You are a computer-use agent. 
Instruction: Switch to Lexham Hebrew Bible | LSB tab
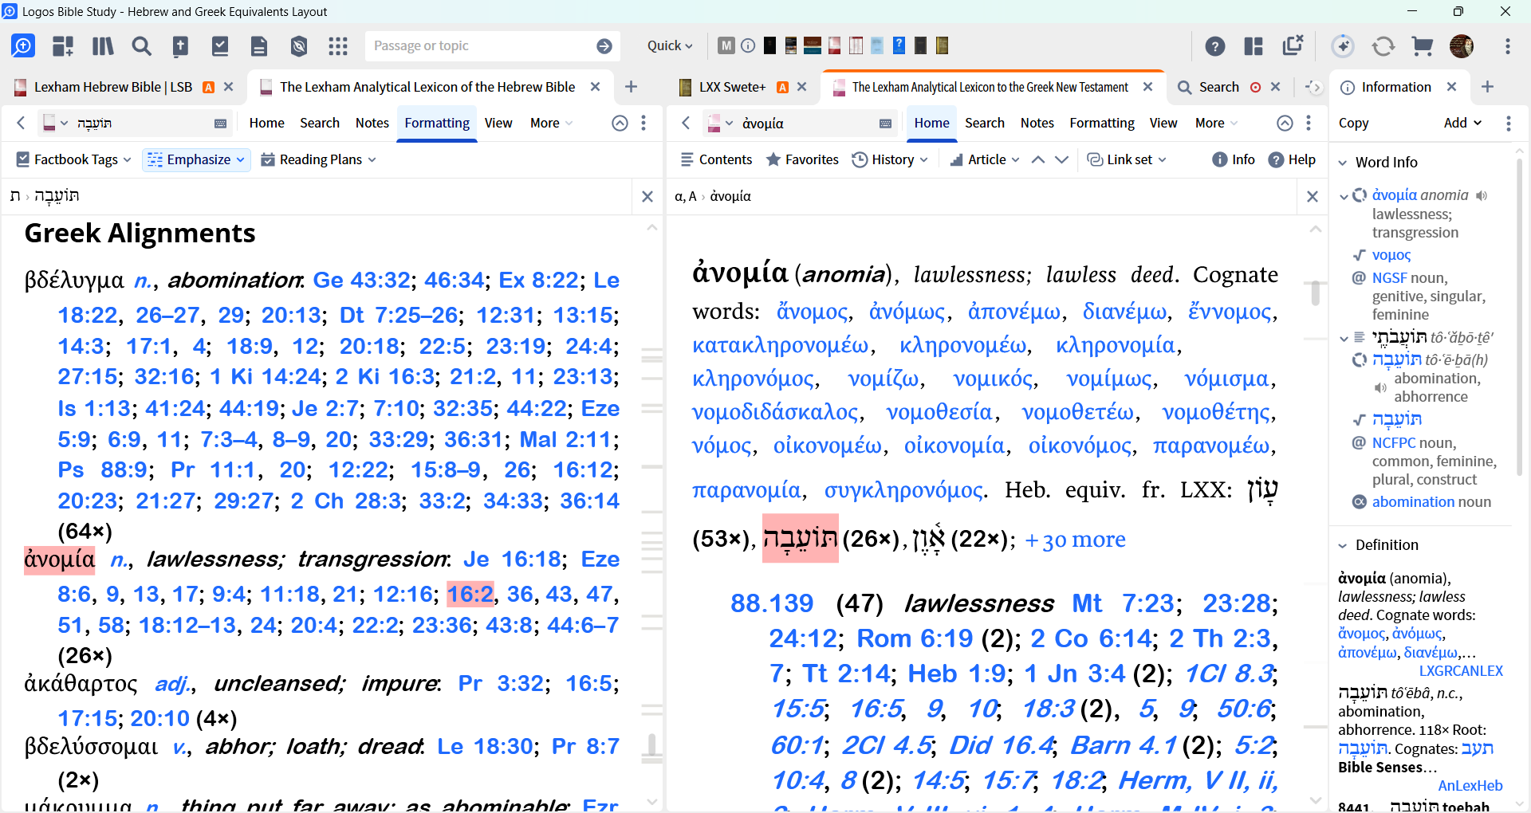point(112,87)
